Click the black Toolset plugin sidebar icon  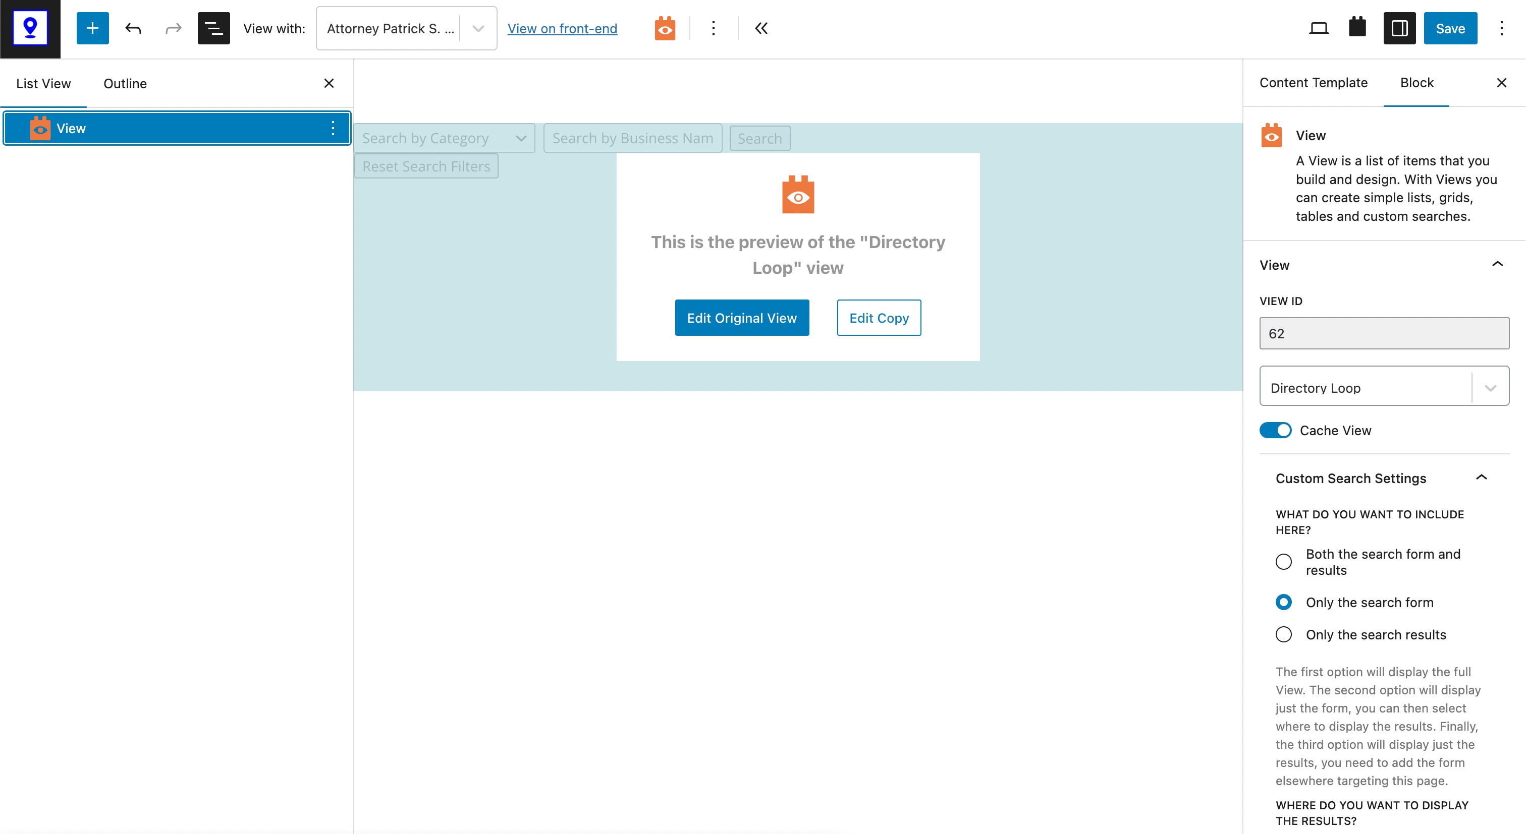click(1357, 27)
